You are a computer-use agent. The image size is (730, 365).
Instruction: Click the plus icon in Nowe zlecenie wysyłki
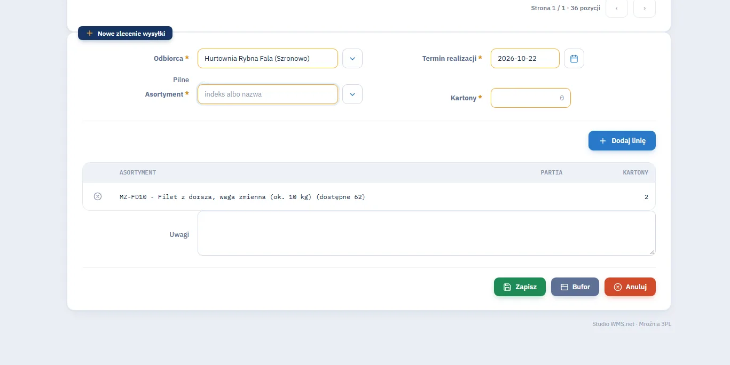[90, 33]
